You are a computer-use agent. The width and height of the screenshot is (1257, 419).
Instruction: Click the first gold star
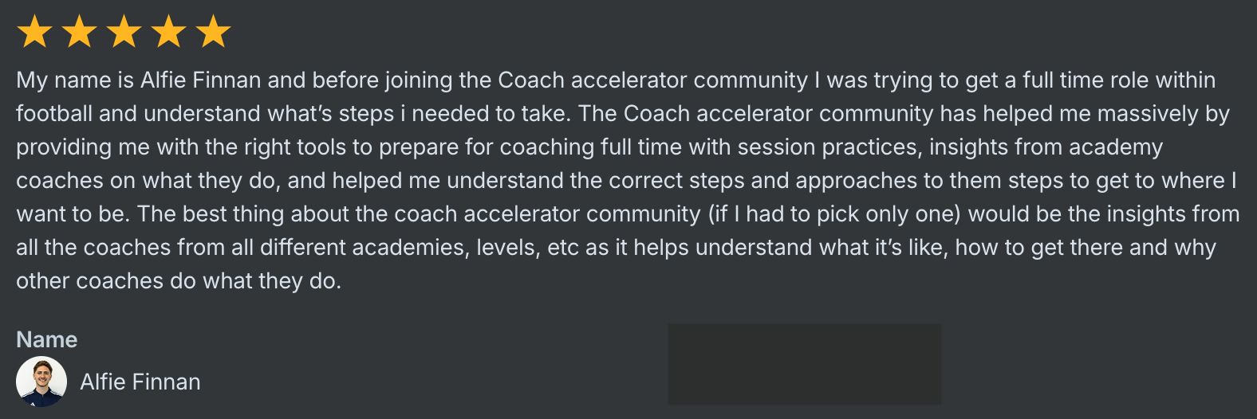34,33
